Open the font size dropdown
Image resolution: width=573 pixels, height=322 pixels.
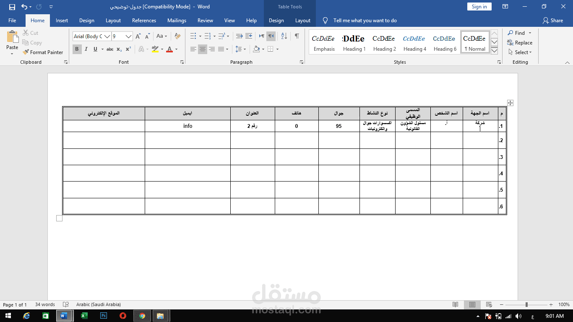click(x=129, y=36)
